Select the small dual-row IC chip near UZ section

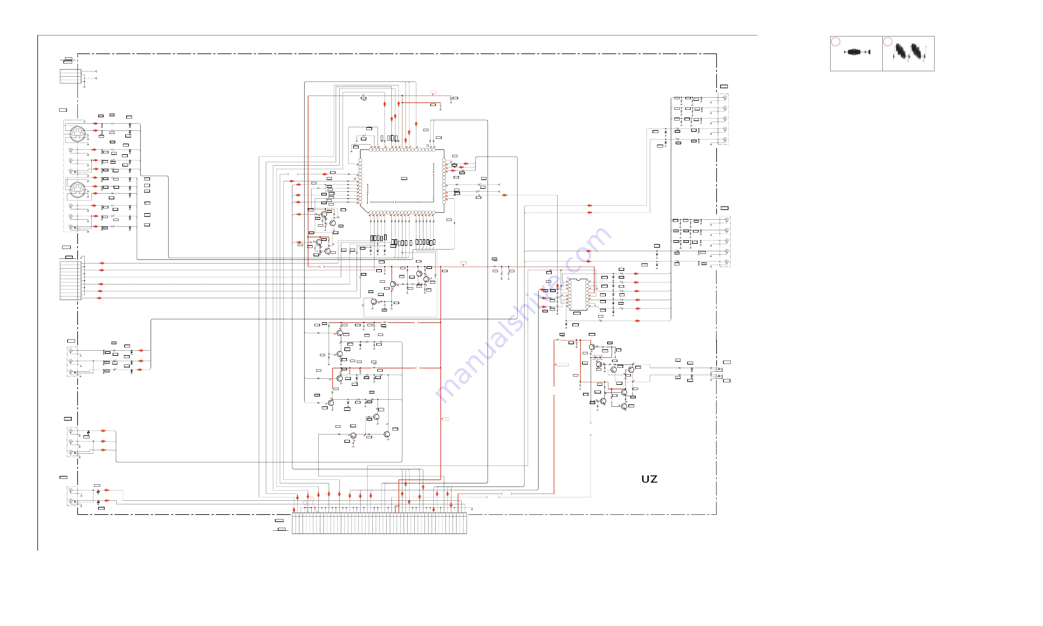click(578, 294)
